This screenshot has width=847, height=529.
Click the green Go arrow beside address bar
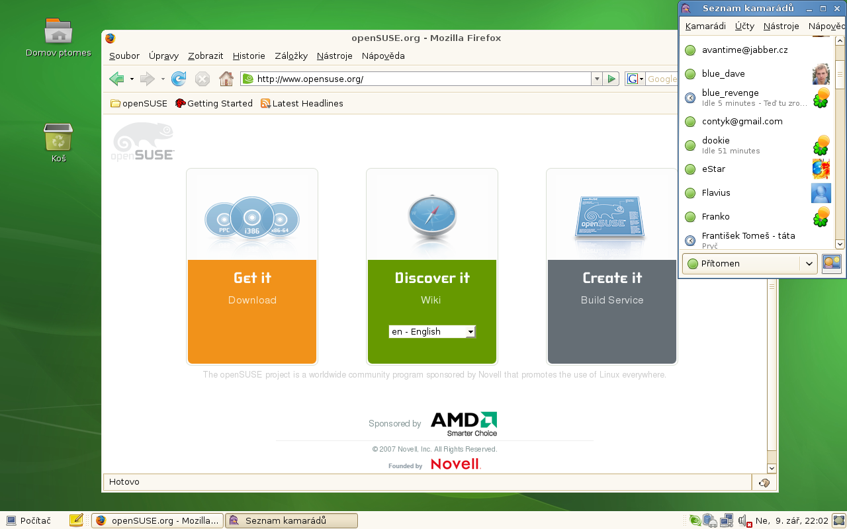tap(611, 79)
